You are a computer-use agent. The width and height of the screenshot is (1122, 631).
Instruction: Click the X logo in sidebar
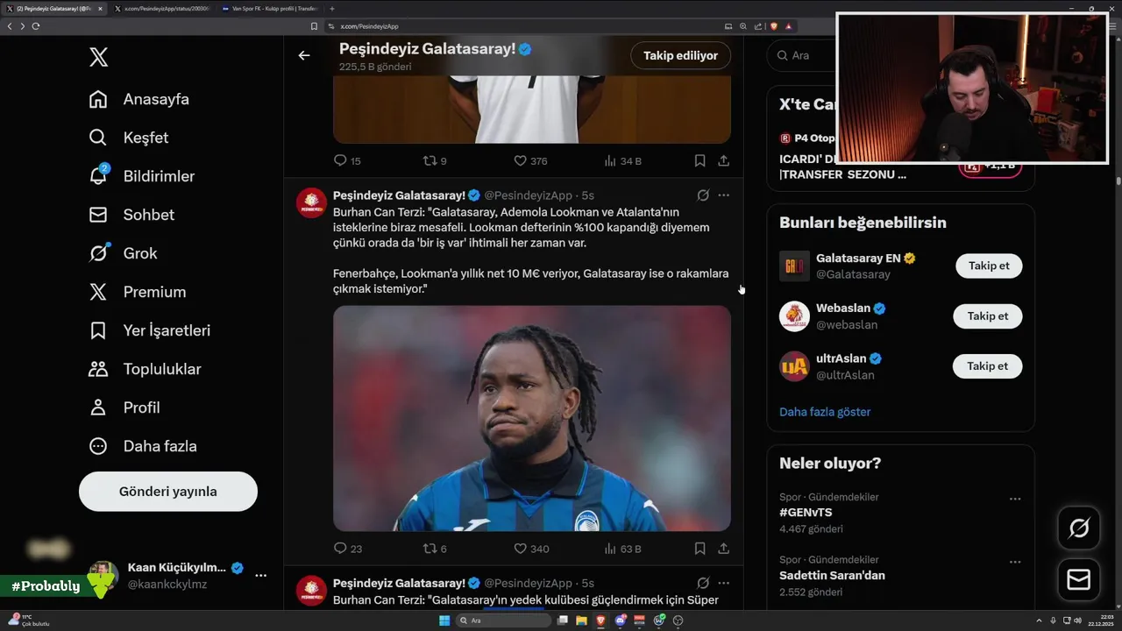[x=98, y=58]
